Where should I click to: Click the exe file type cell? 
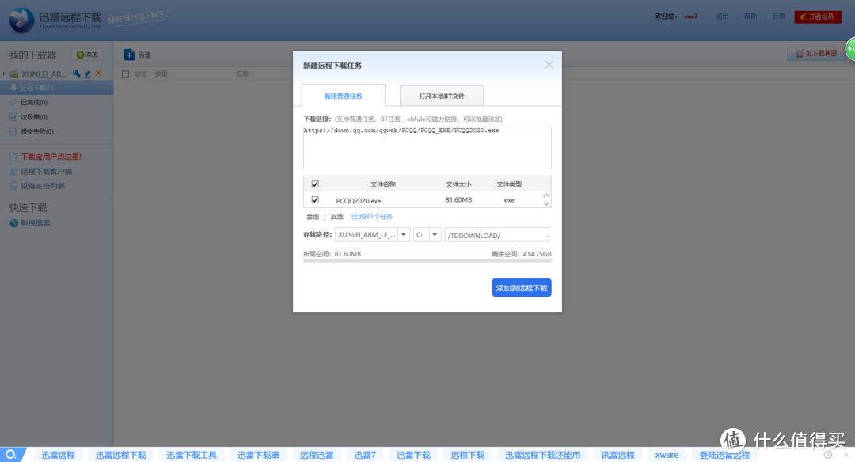point(509,200)
